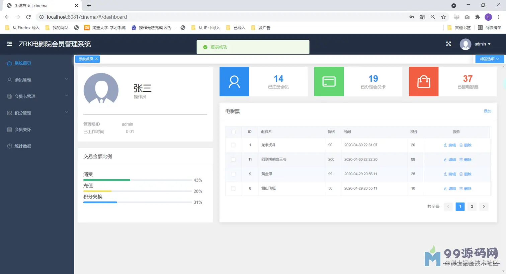
Task: Check the box for row 龙争虎斗
Action: (233, 145)
